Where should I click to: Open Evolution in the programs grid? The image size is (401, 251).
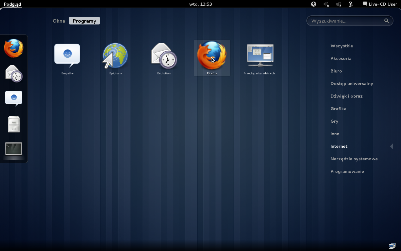point(164,58)
